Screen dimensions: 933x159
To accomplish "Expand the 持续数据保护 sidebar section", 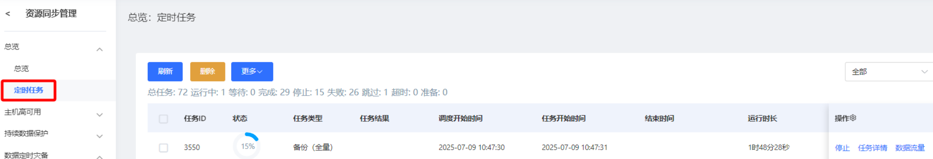I will click(x=99, y=136).
